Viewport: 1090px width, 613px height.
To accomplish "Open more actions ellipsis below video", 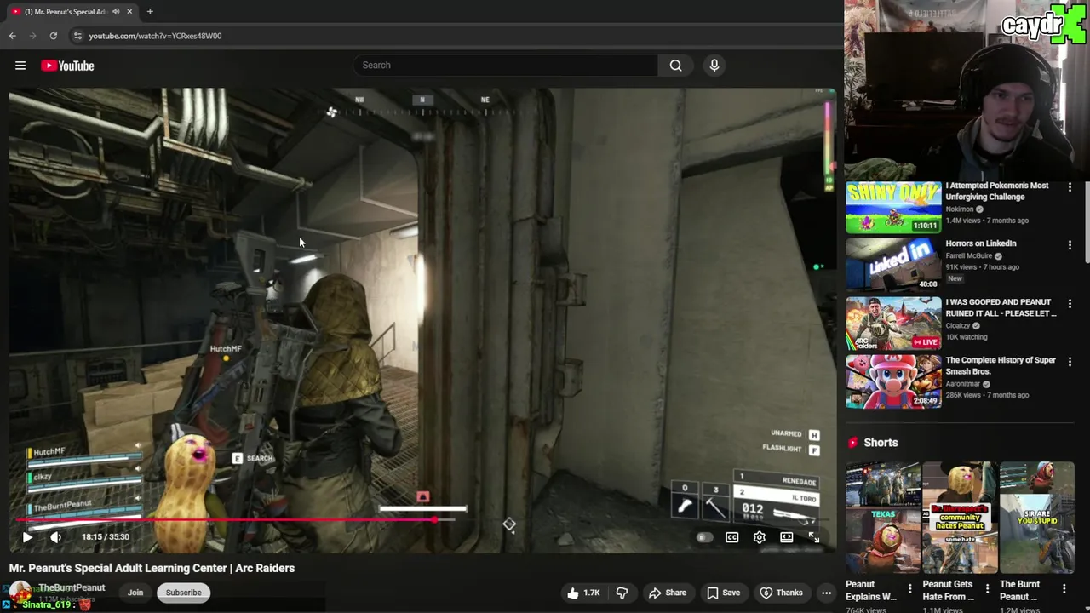I will click(x=826, y=593).
